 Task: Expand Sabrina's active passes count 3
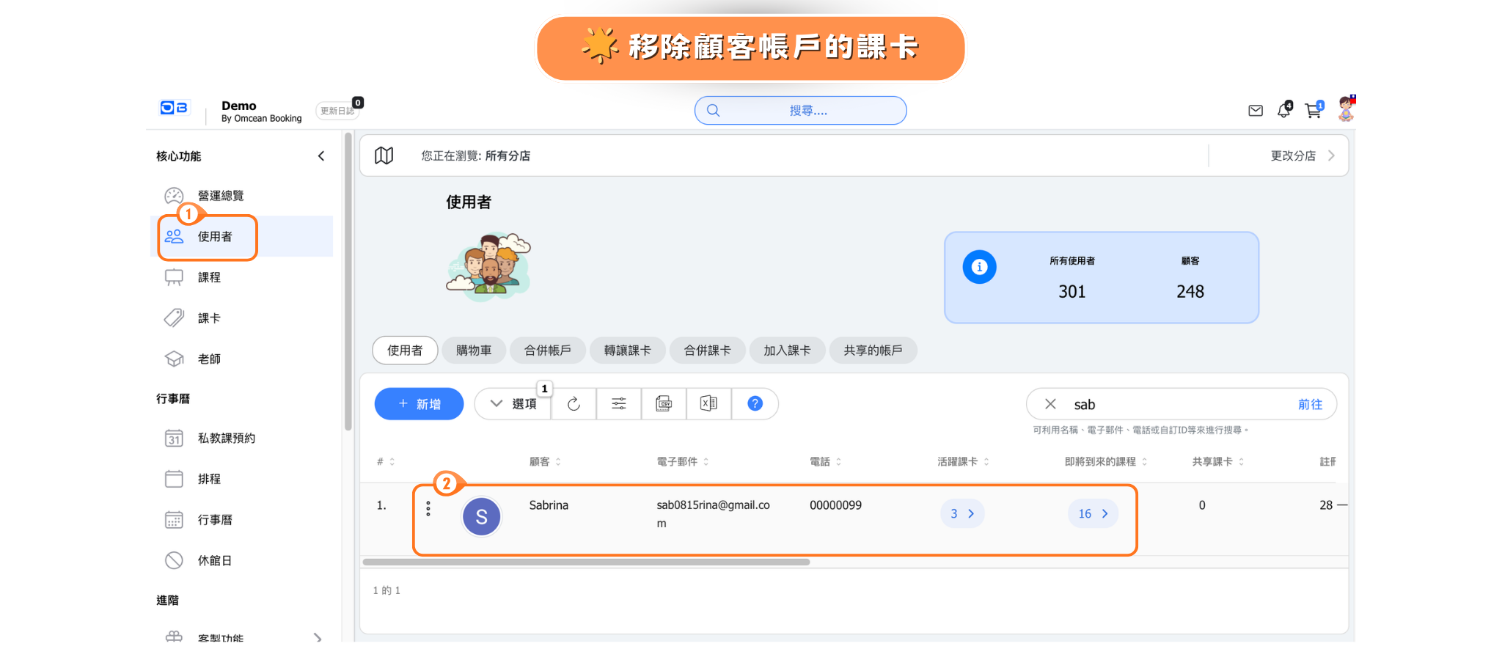point(962,514)
